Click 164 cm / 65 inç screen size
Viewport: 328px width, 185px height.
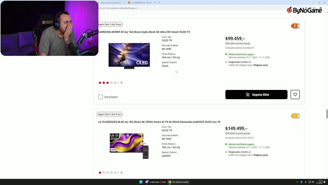171,57
